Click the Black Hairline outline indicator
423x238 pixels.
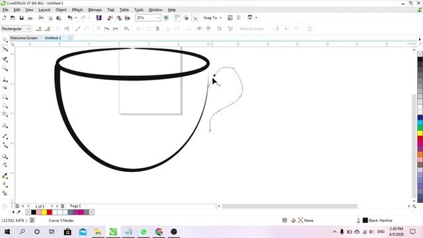(377, 220)
